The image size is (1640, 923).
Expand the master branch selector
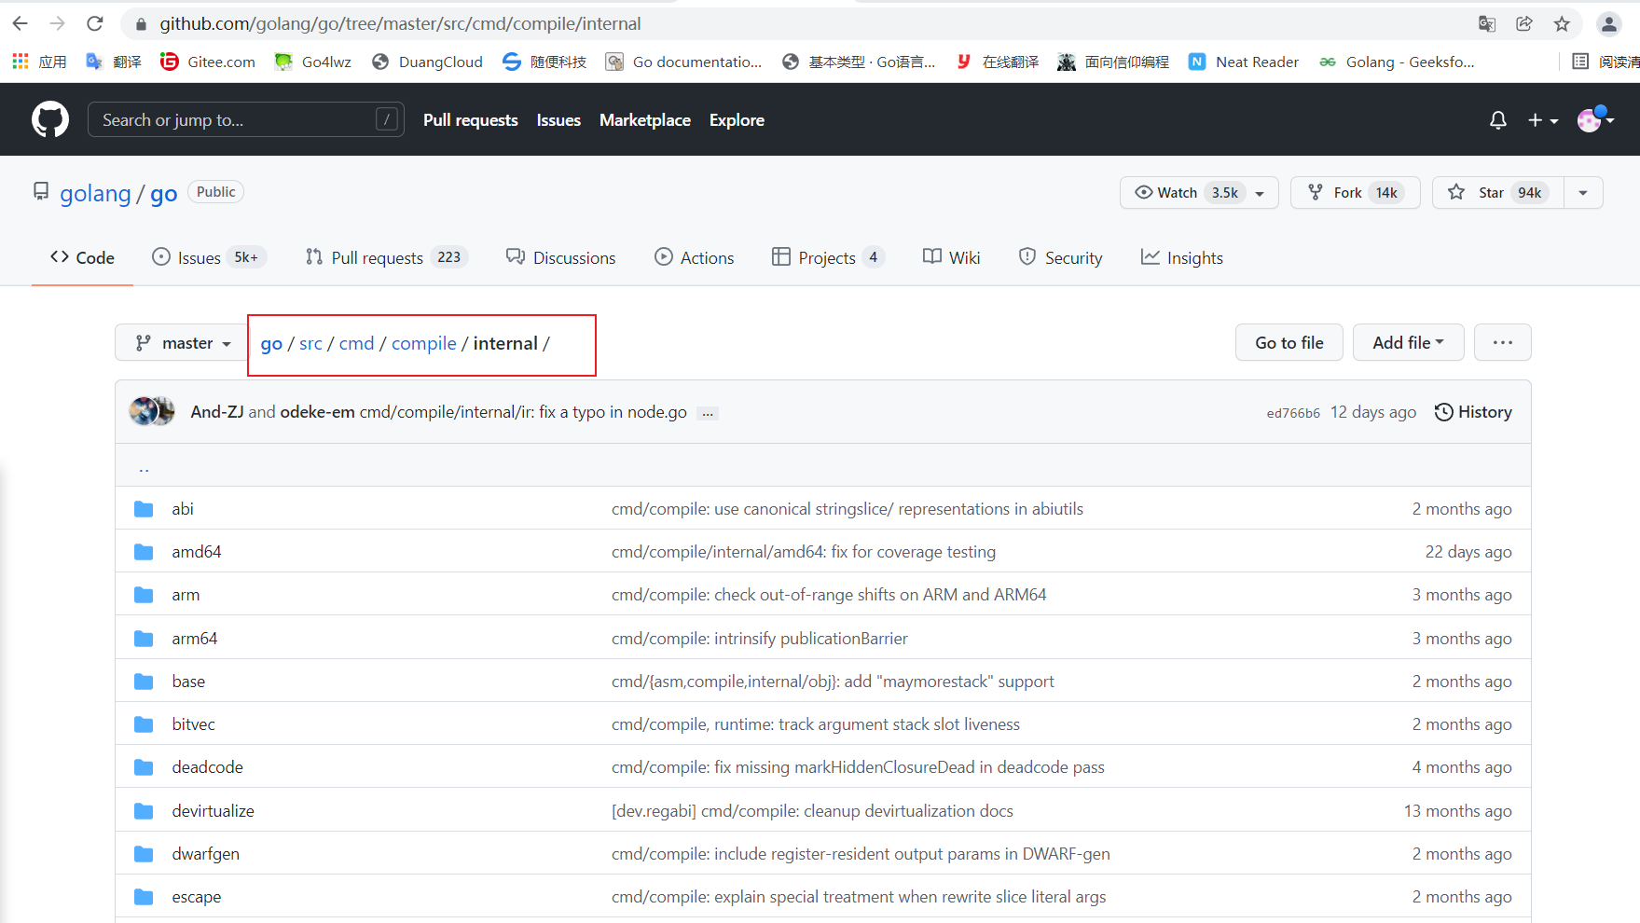coord(183,343)
